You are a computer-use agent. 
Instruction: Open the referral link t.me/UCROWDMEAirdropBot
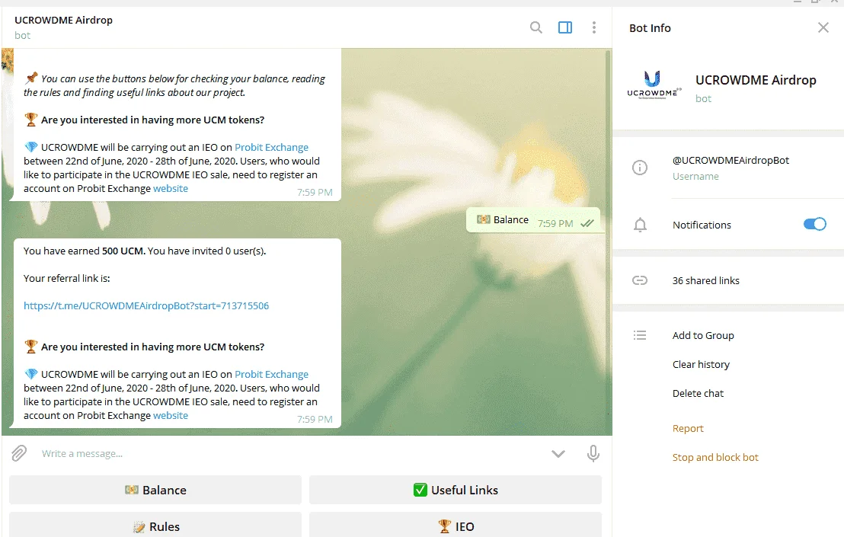(145, 305)
